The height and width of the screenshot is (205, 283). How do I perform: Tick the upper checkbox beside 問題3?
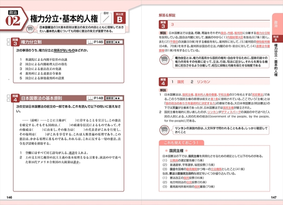(x=8, y=40)
